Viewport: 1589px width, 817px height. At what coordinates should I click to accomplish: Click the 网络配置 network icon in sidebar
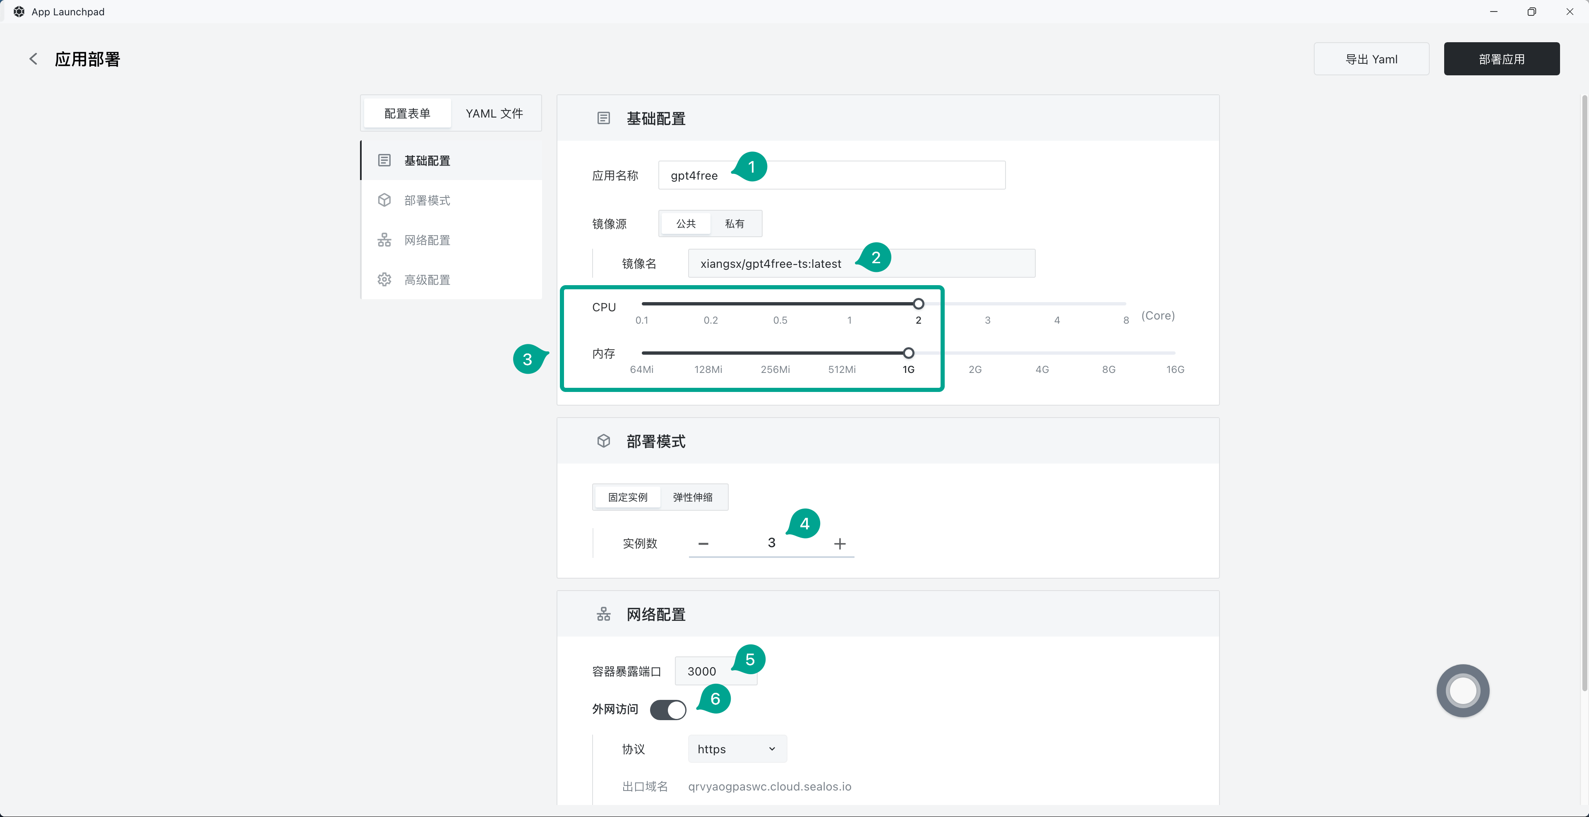pos(384,240)
